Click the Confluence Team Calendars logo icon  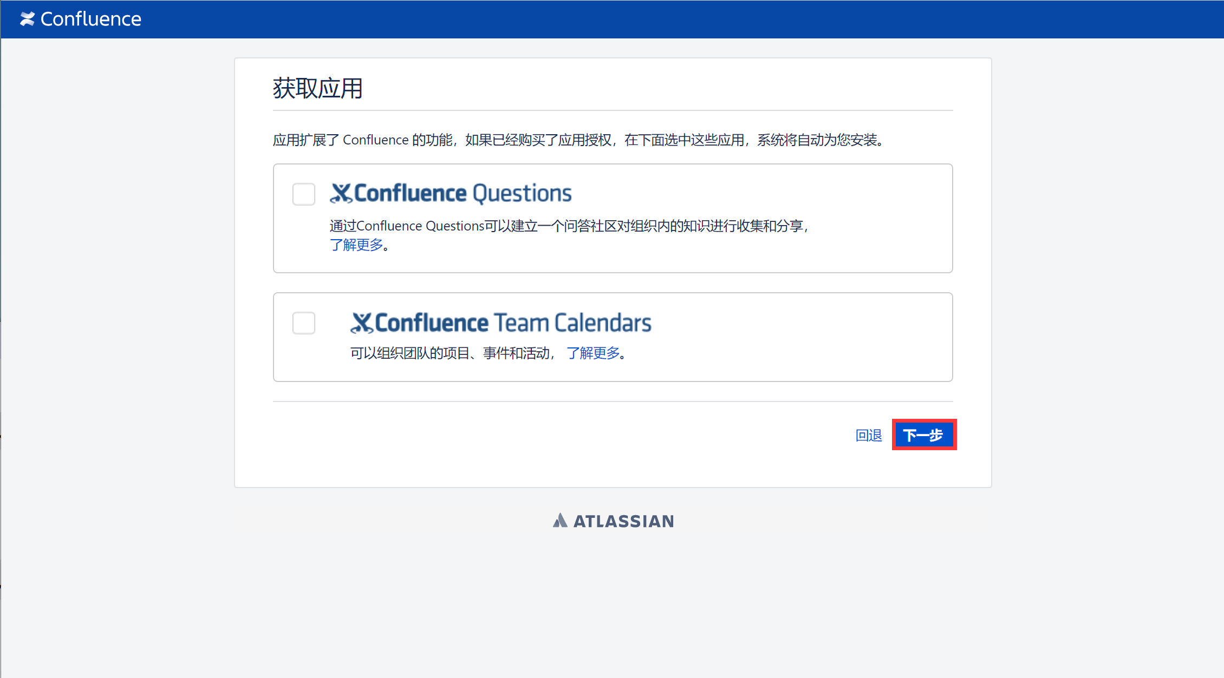point(362,322)
